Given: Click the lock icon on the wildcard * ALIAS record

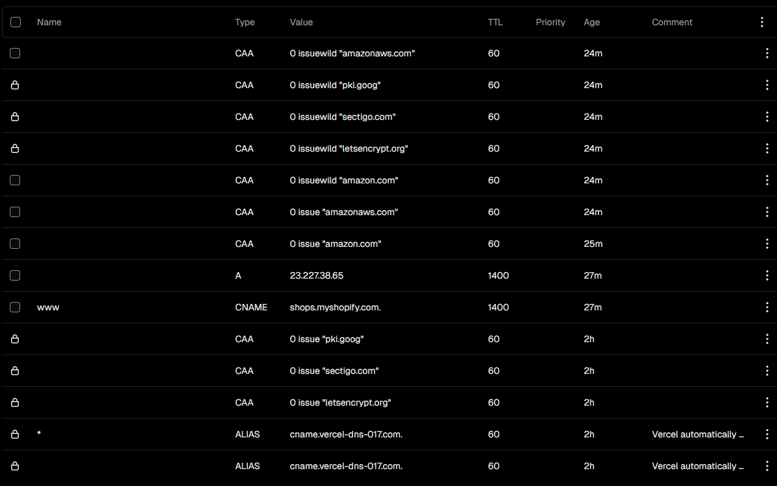Looking at the screenshot, I should click(15, 434).
